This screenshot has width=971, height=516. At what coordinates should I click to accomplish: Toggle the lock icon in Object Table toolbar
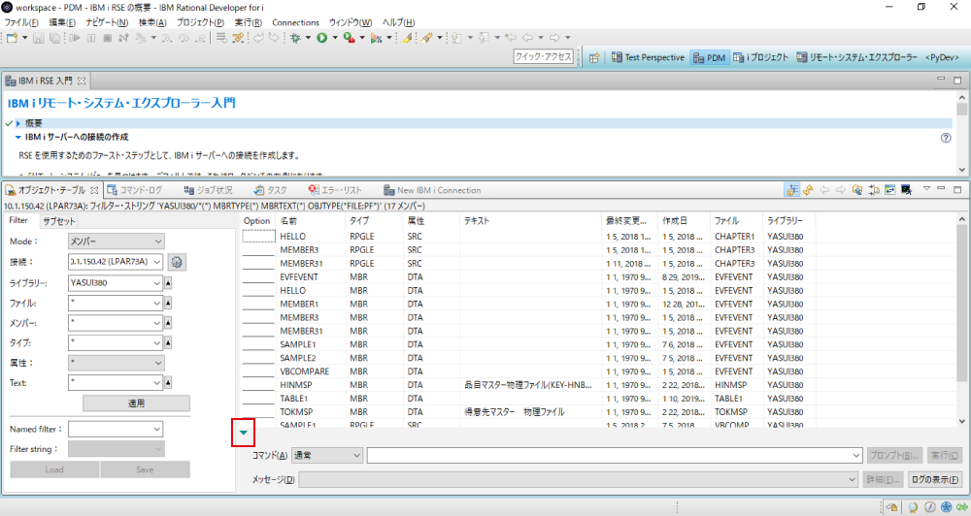792,190
